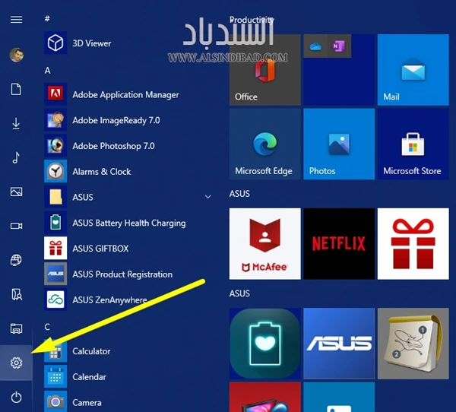Open Downloads icon in left sidebar
This screenshot has width=456, height=412.
16,123
